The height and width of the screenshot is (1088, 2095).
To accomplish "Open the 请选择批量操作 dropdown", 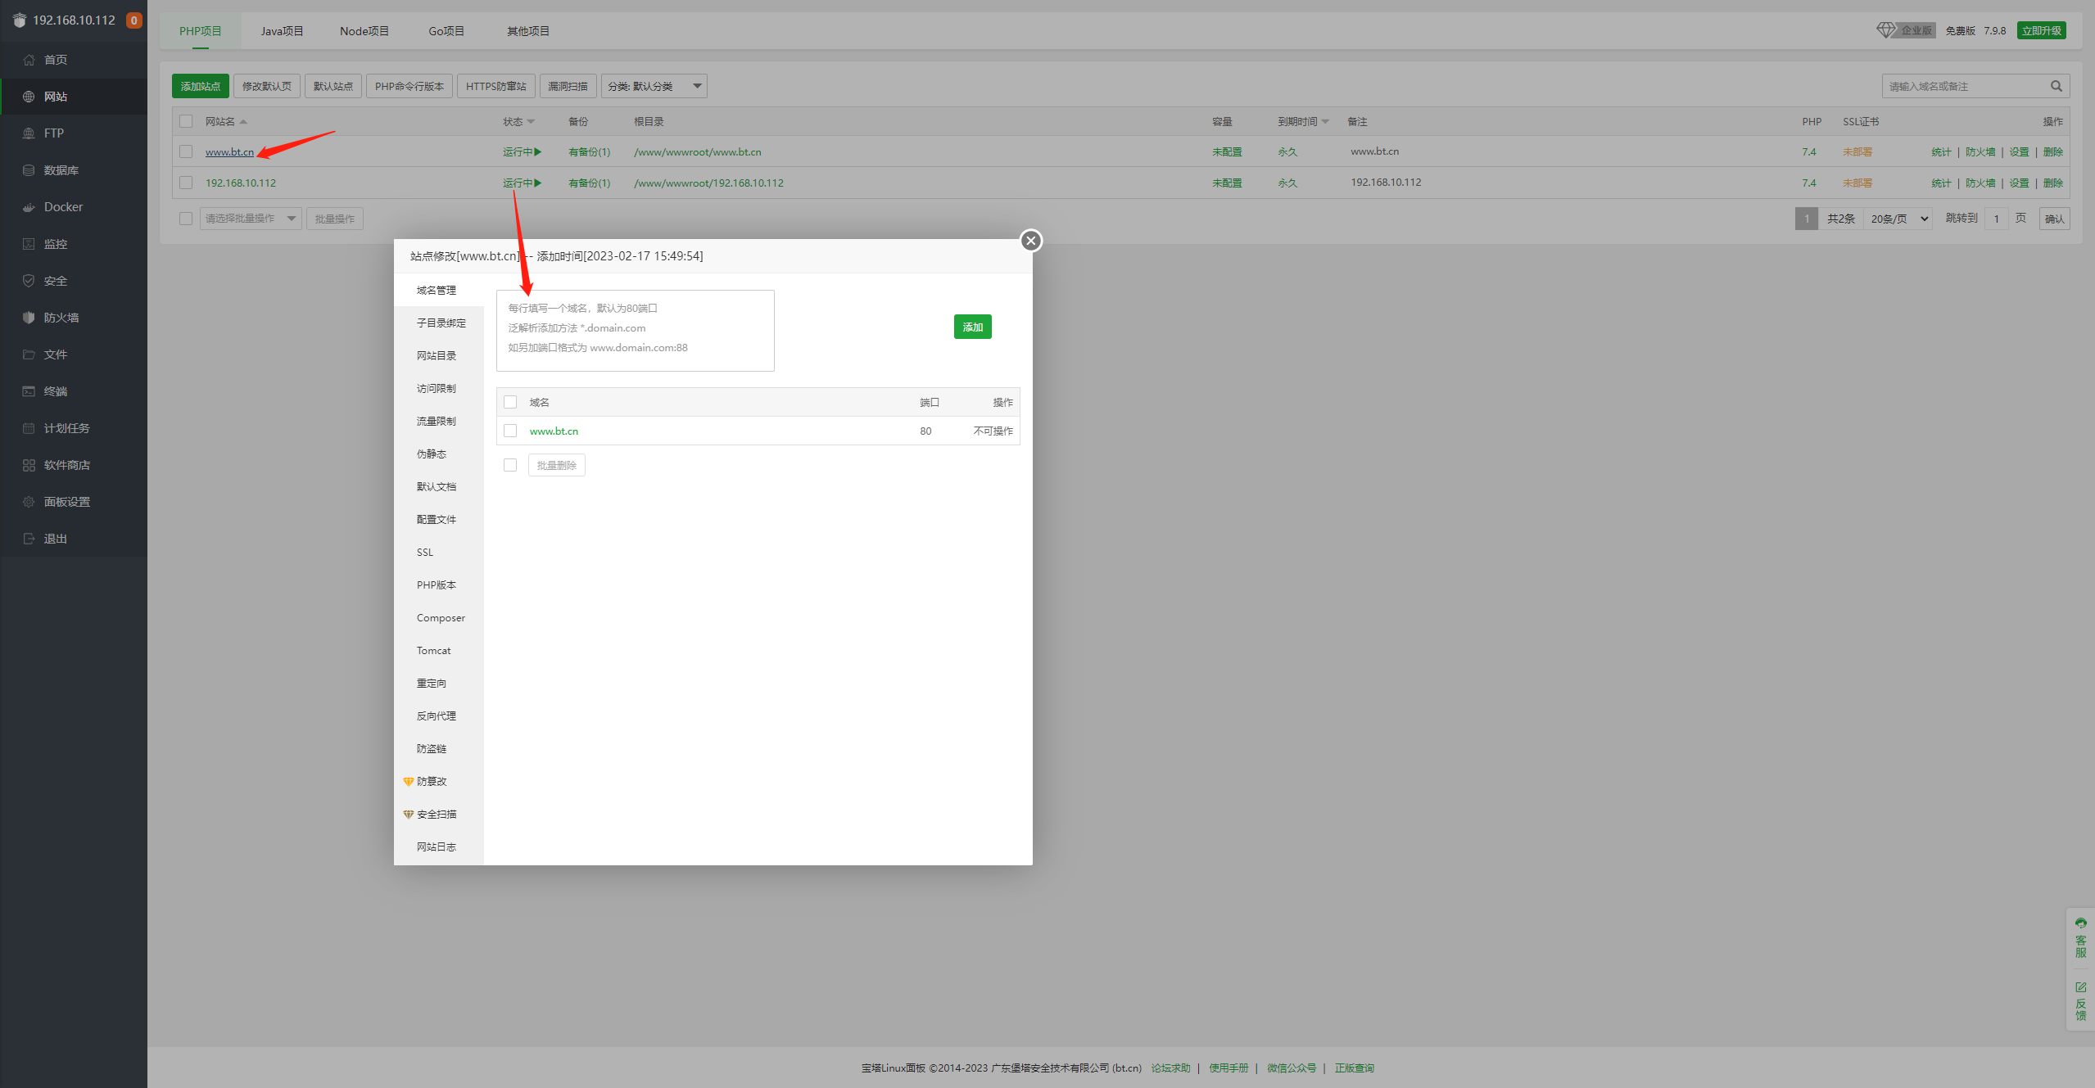I will [x=250, y=219].
